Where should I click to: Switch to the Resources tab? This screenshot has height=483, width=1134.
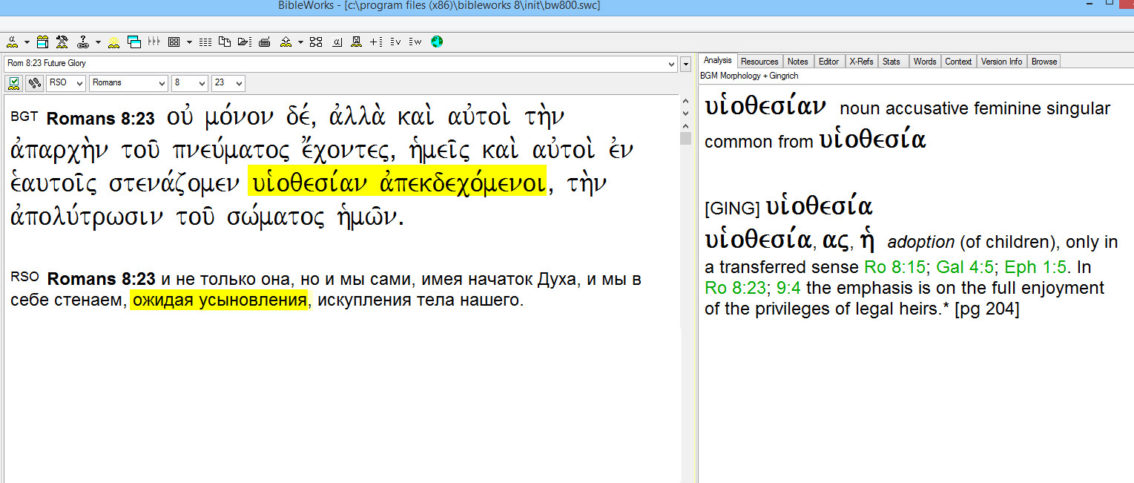coord(759,62)
